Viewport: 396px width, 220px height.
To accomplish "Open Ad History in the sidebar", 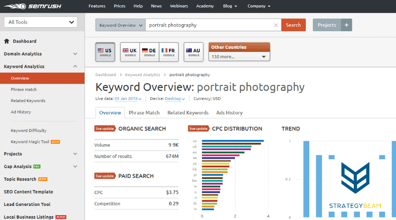I will pos(21,112).
